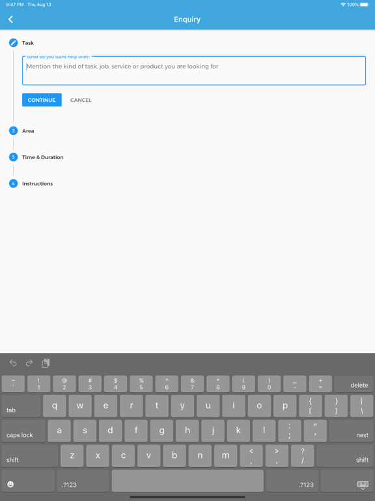Tap the z key

(72, 455)
